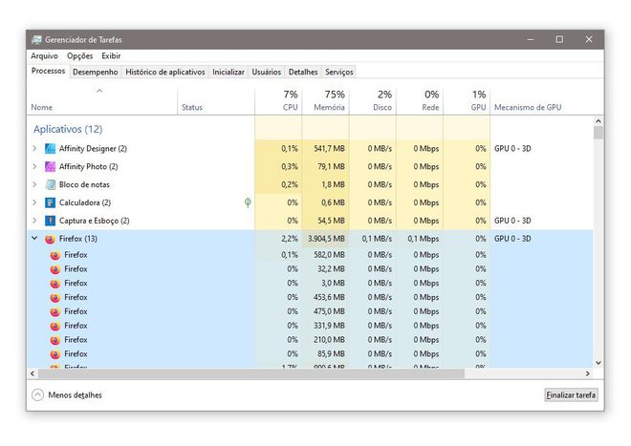Viewport: 631px width, 446px height.
Task: Open the Arquivo menu
Action: click(44, 56)
